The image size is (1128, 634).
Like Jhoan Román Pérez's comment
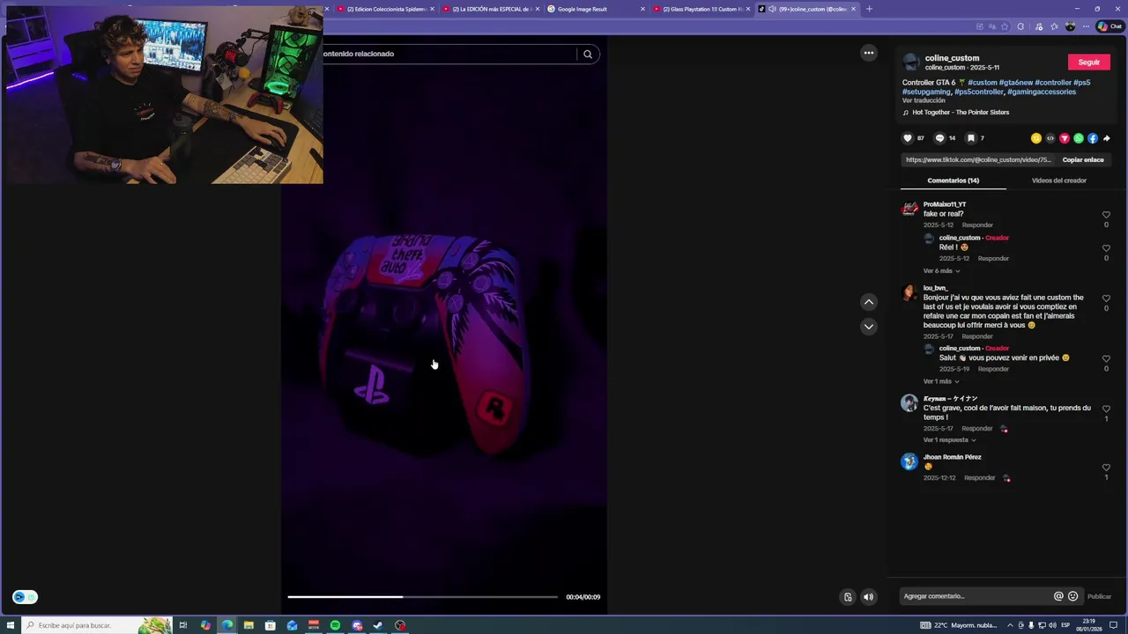(1106, 468)
